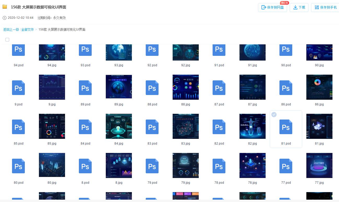Open the 81.psd Photoshop file icon
The height and width of the screenshot is (202, 339).
tap(286, 127)
